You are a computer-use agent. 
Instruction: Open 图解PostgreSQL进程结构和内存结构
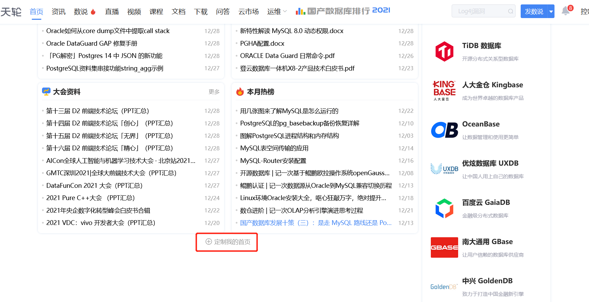(x=289, y=136)
